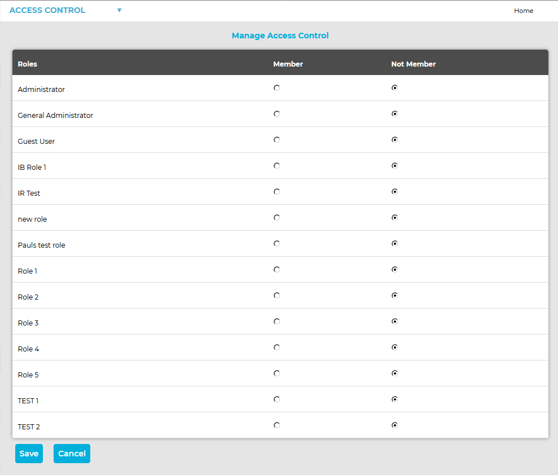Set Role 4 as Not Member
The height and width of the screenshot is (475, 558).
[x=394, y=348]
